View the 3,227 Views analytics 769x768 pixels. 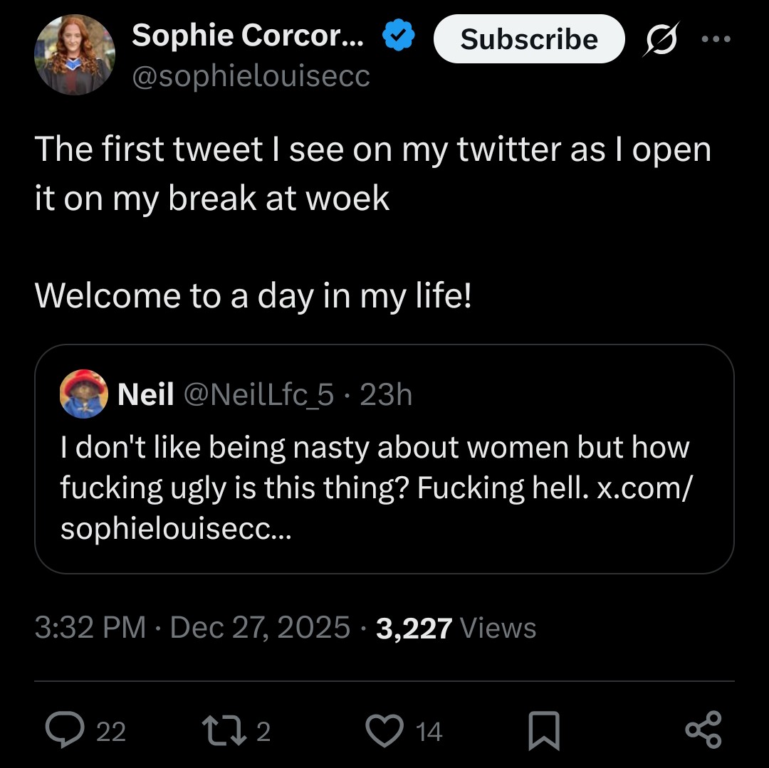click(x=456, y=628)
